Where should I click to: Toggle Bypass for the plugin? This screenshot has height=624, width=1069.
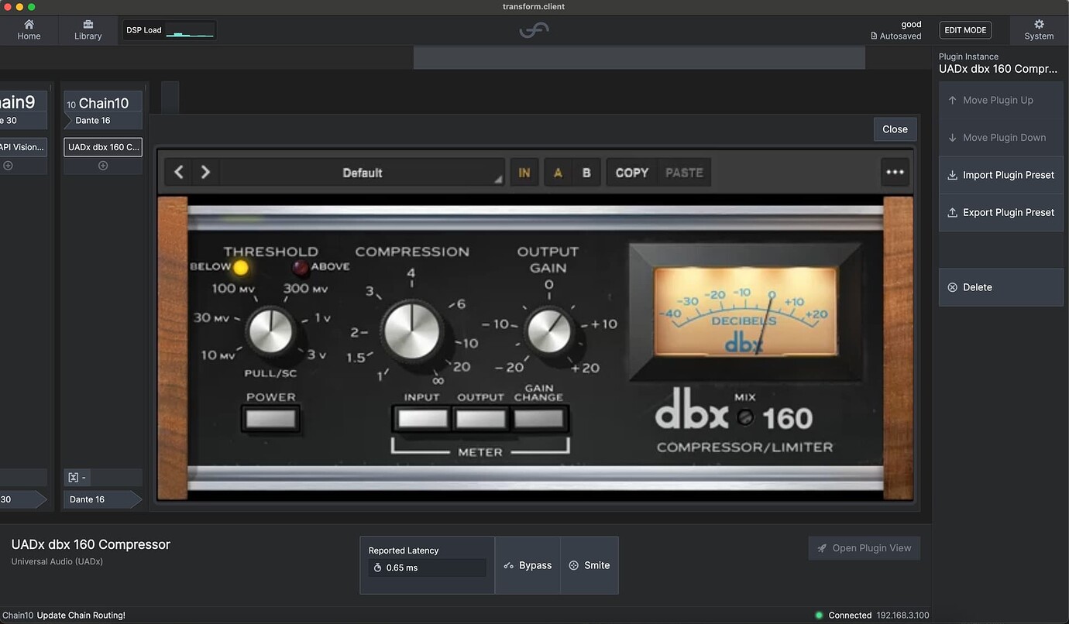click(528, 565)
